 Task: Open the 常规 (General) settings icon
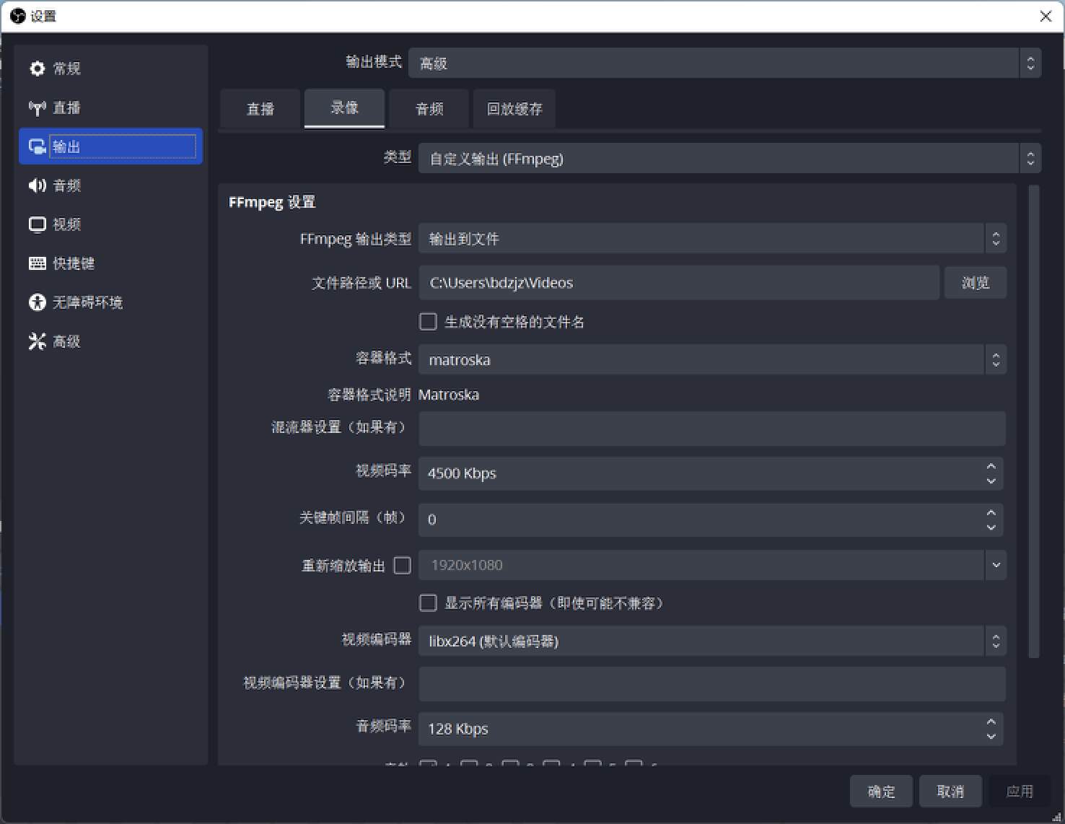pos(37,68)
